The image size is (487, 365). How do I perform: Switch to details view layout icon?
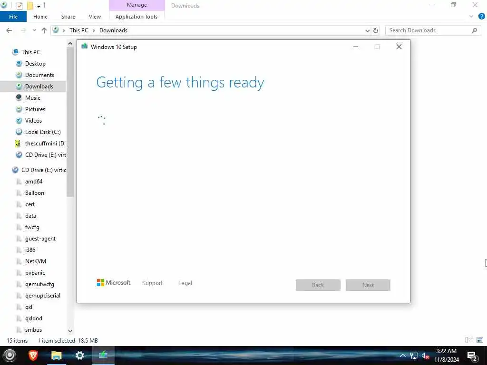(x=469, y=340)
